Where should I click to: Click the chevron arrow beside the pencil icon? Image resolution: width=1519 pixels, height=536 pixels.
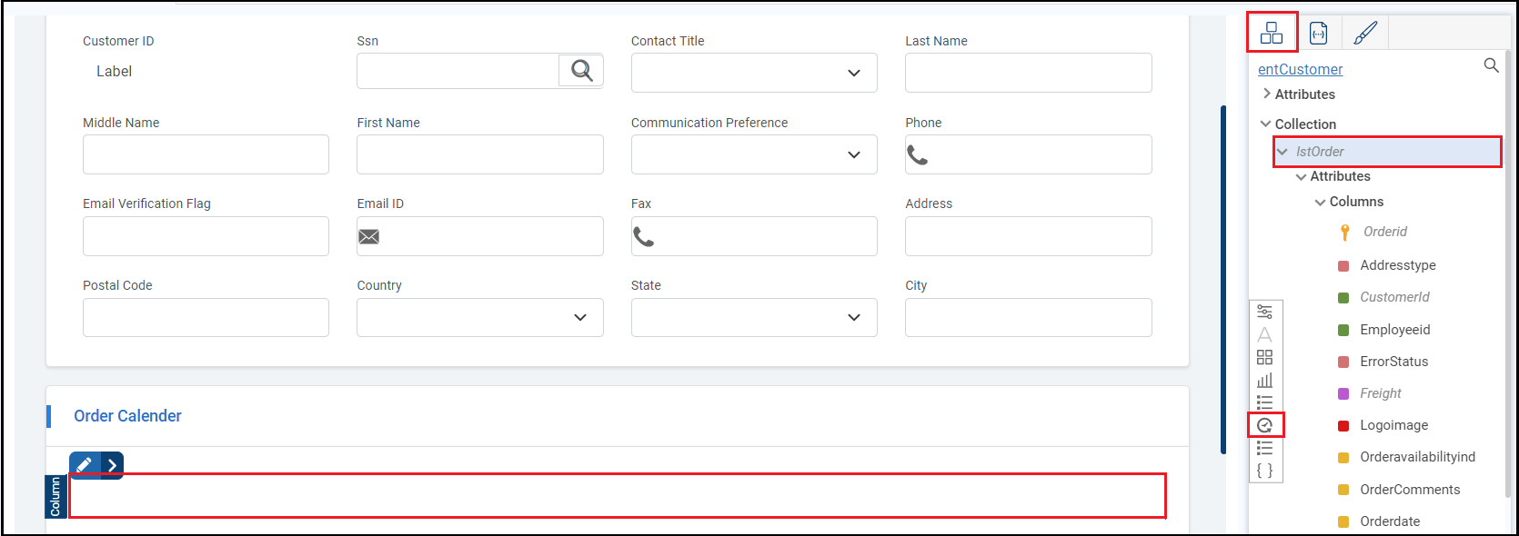pos(112,465)
